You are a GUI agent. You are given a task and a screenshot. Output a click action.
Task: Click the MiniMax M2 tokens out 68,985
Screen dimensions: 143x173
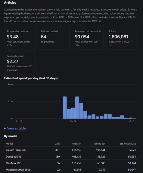[101, 163]
